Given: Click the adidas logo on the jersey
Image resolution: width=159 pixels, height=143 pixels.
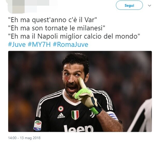Looking at the screenshot, I should click(x=61, y=116).
